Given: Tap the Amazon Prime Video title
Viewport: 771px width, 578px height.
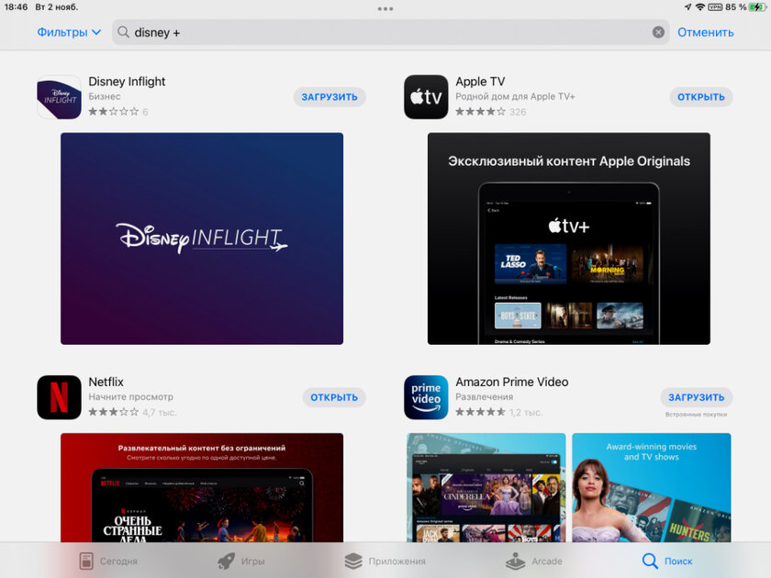Looking at the screenshot, I should [x=512, y=382].
